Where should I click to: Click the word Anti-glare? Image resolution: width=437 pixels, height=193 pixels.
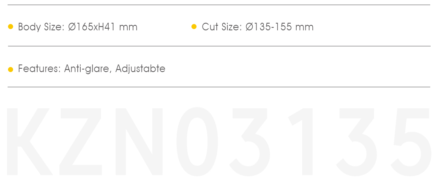[x=88, y=69]
